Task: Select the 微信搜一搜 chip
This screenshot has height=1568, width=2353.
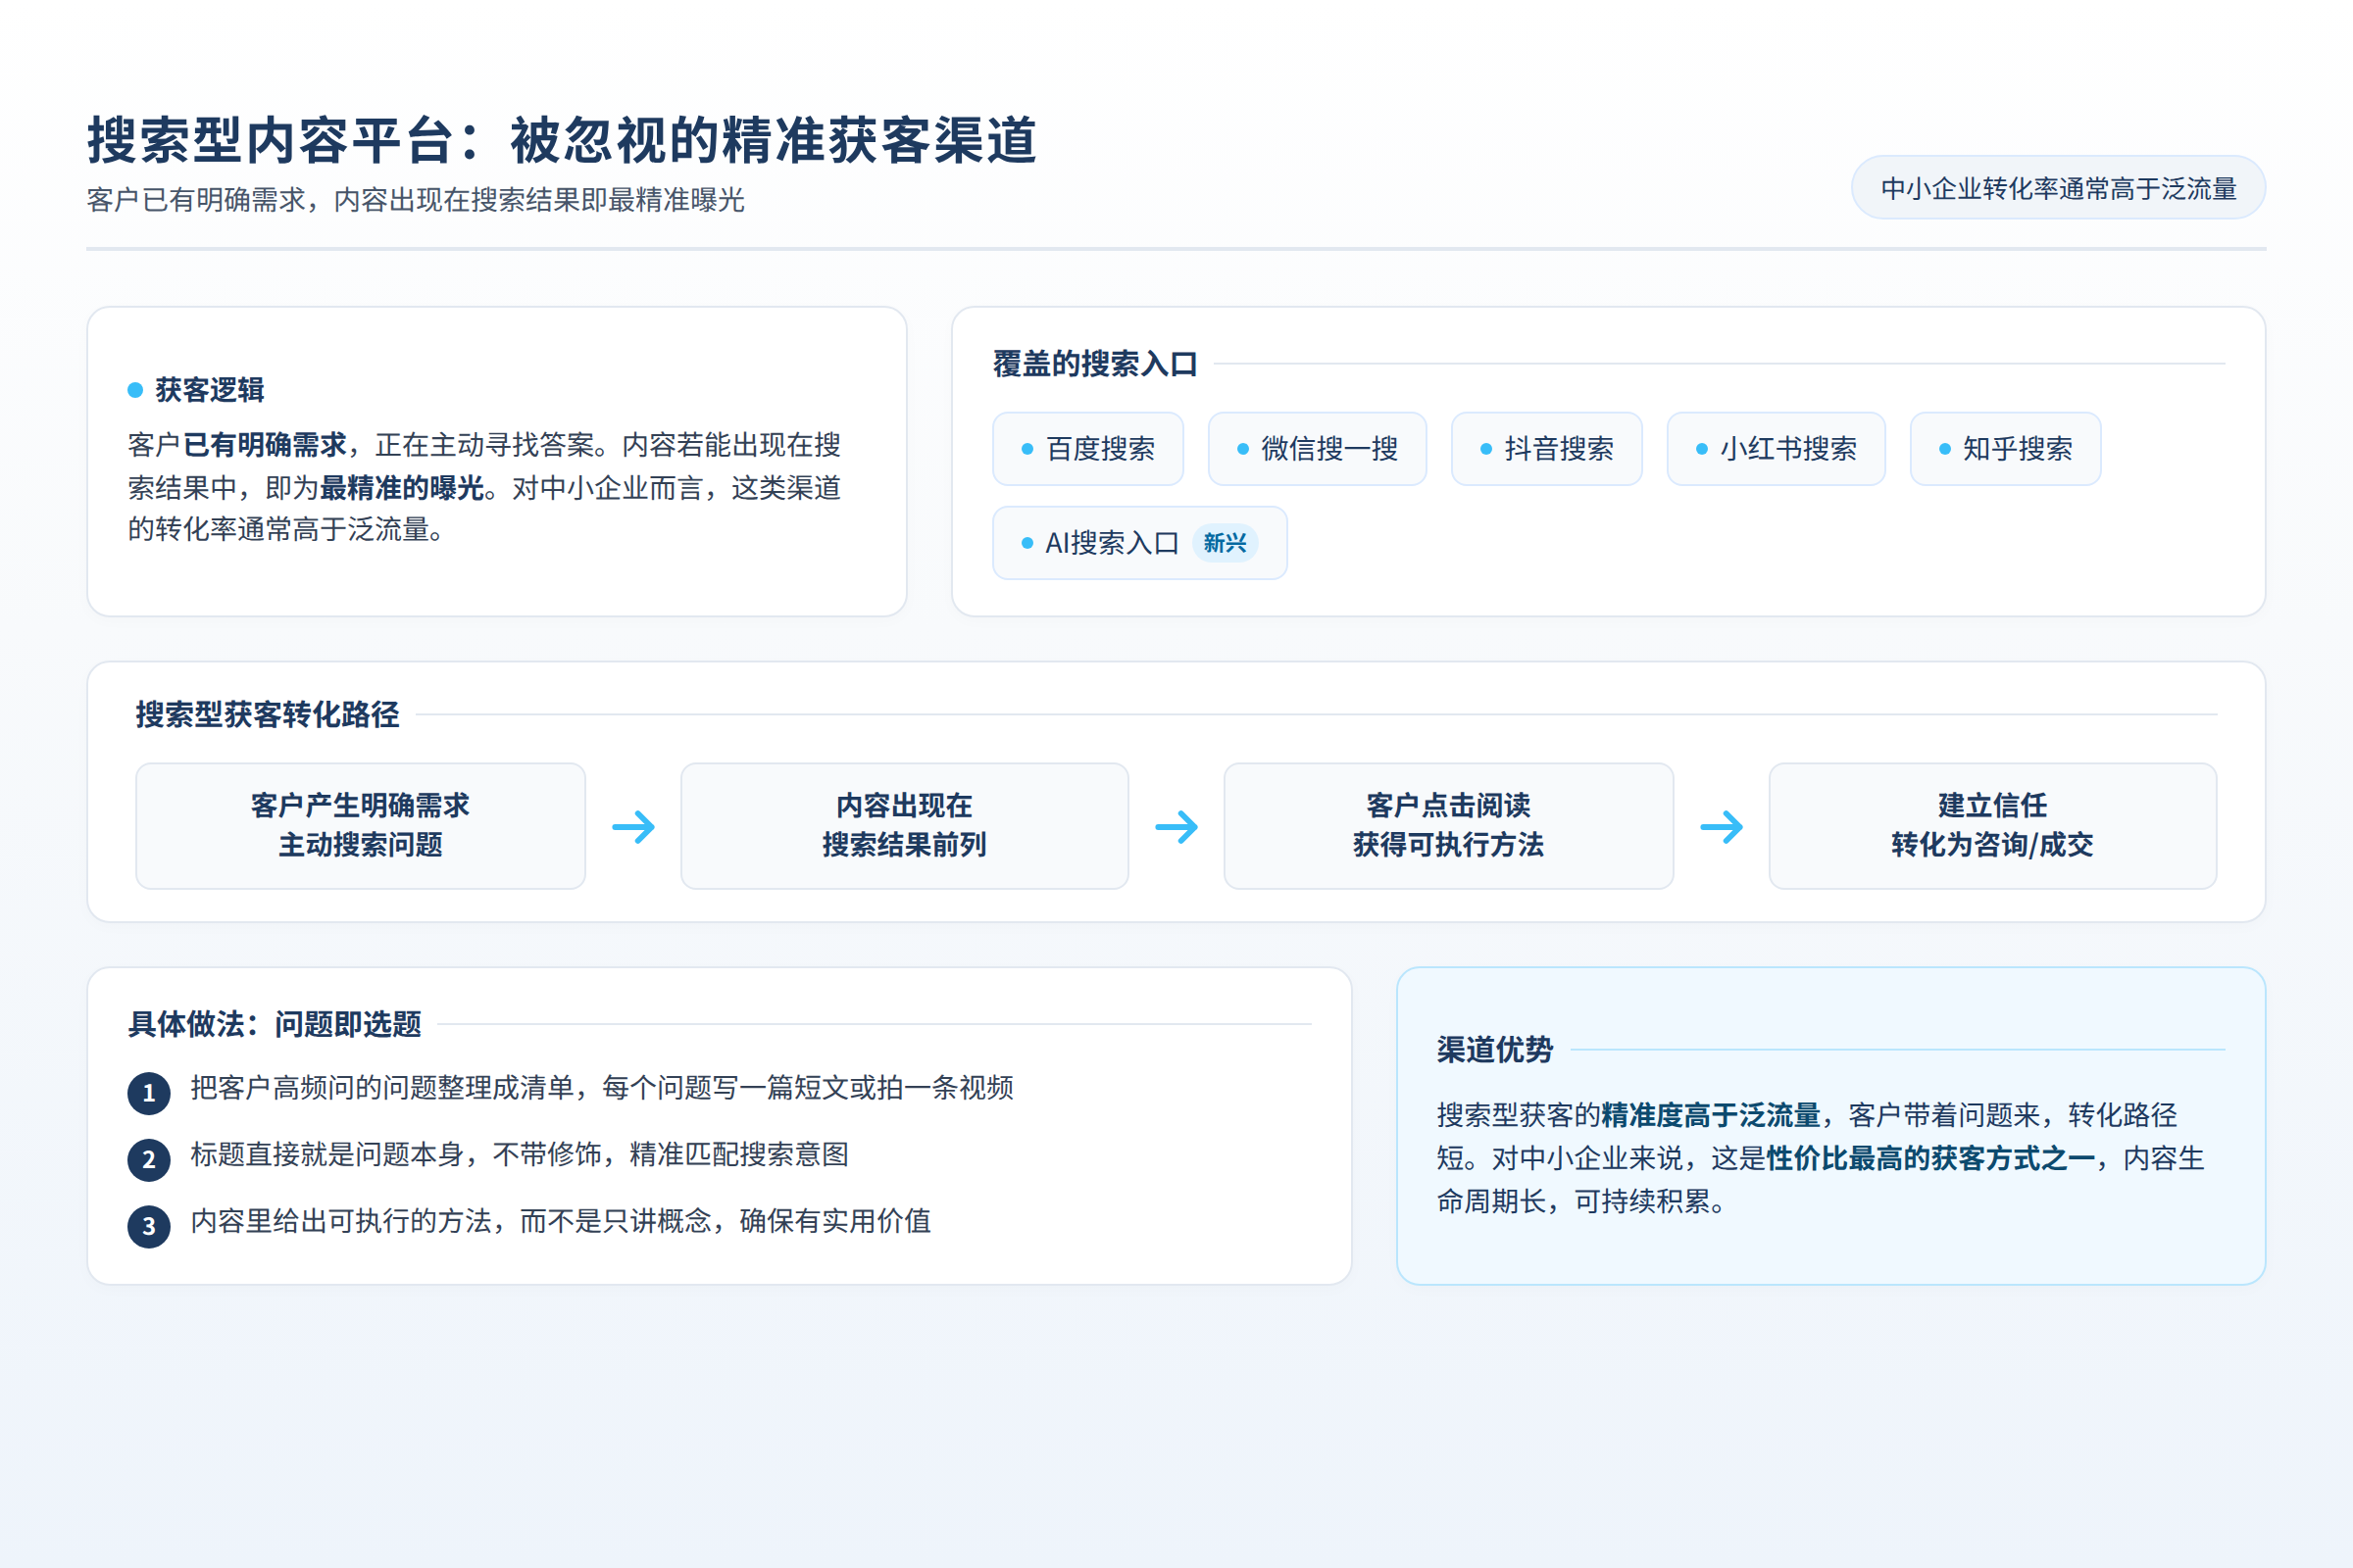Action: (1317, 449)
